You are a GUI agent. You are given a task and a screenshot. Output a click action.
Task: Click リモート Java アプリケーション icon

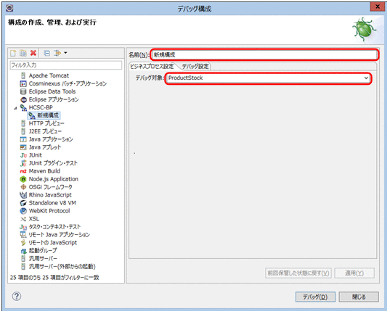(x=23, y=235)
